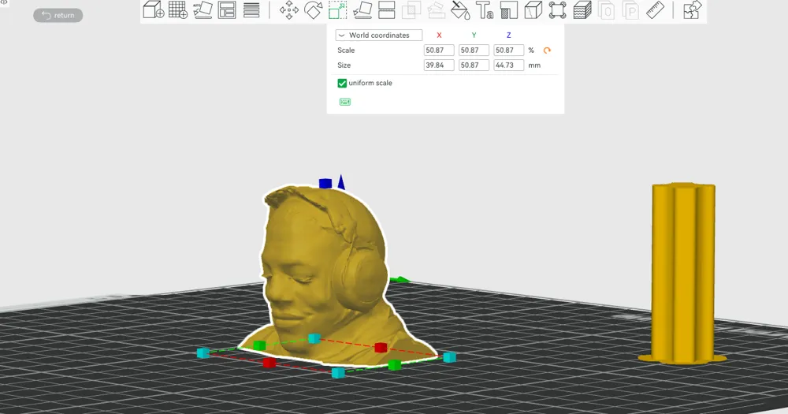Activate the Lay on face tool
The height and width of the screenshot is (414, 788).
tap(362, 9)
